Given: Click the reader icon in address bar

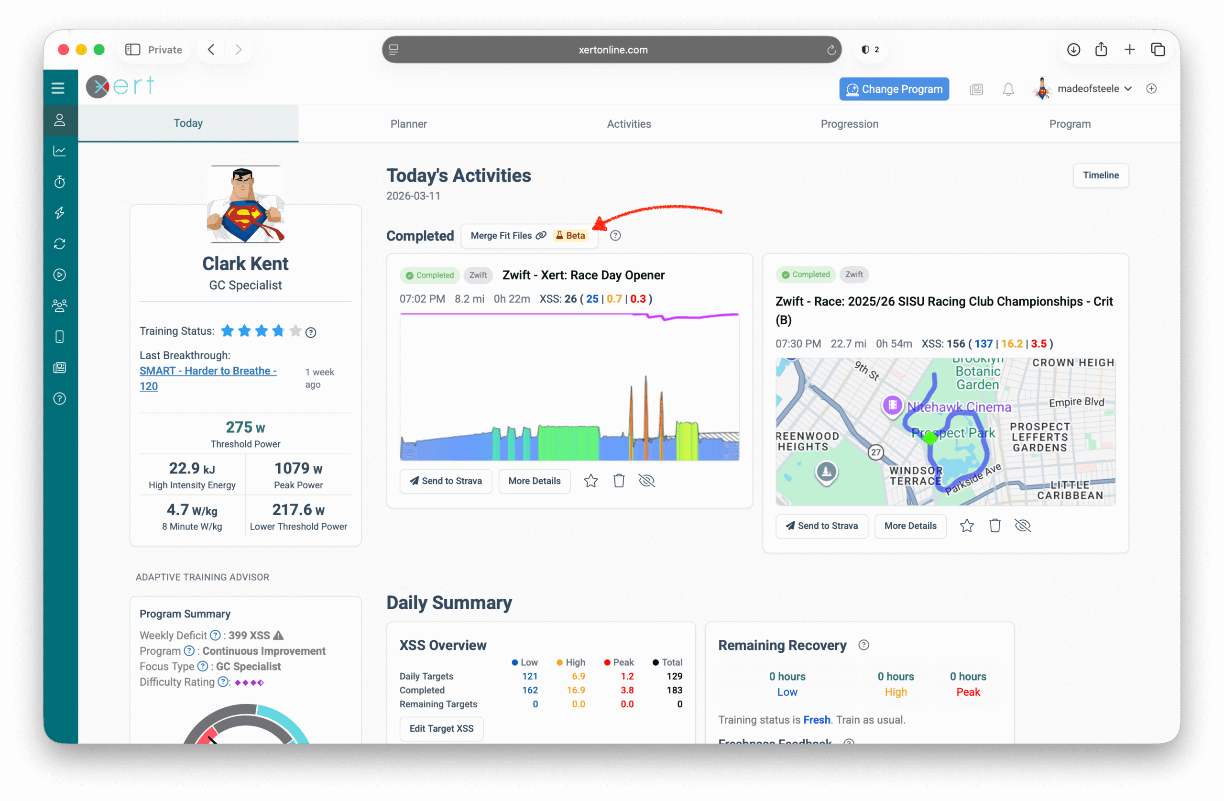Looking at the screenshot, I should pyautogui.click(x=394, y=50).
